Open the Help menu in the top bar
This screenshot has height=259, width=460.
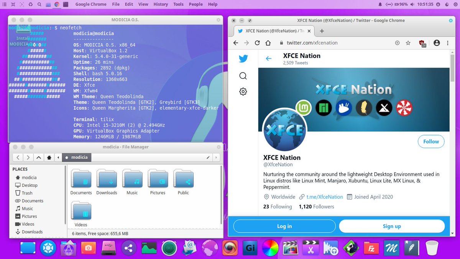213,4
